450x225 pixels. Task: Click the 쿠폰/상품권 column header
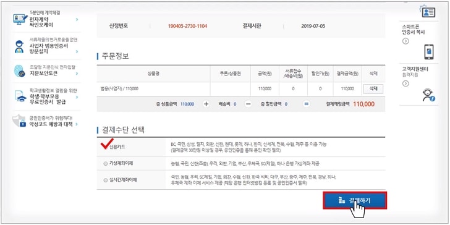coord(230,74)
